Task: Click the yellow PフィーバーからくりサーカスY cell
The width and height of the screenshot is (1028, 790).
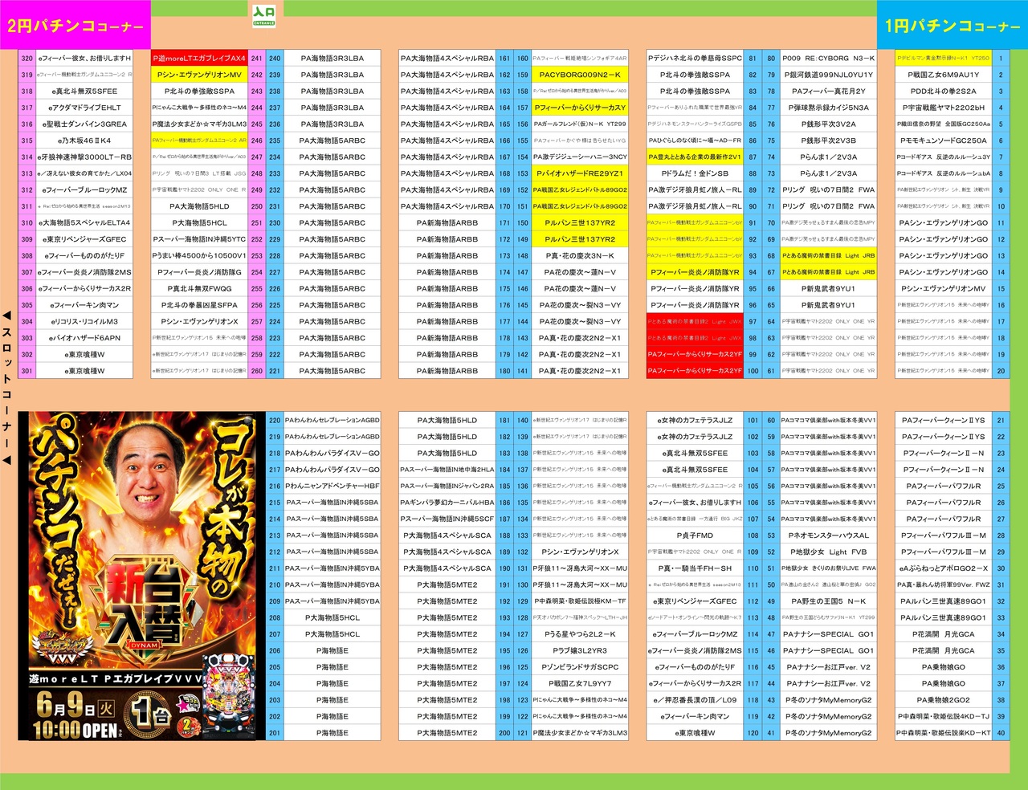Action: (x=580, y=108)
